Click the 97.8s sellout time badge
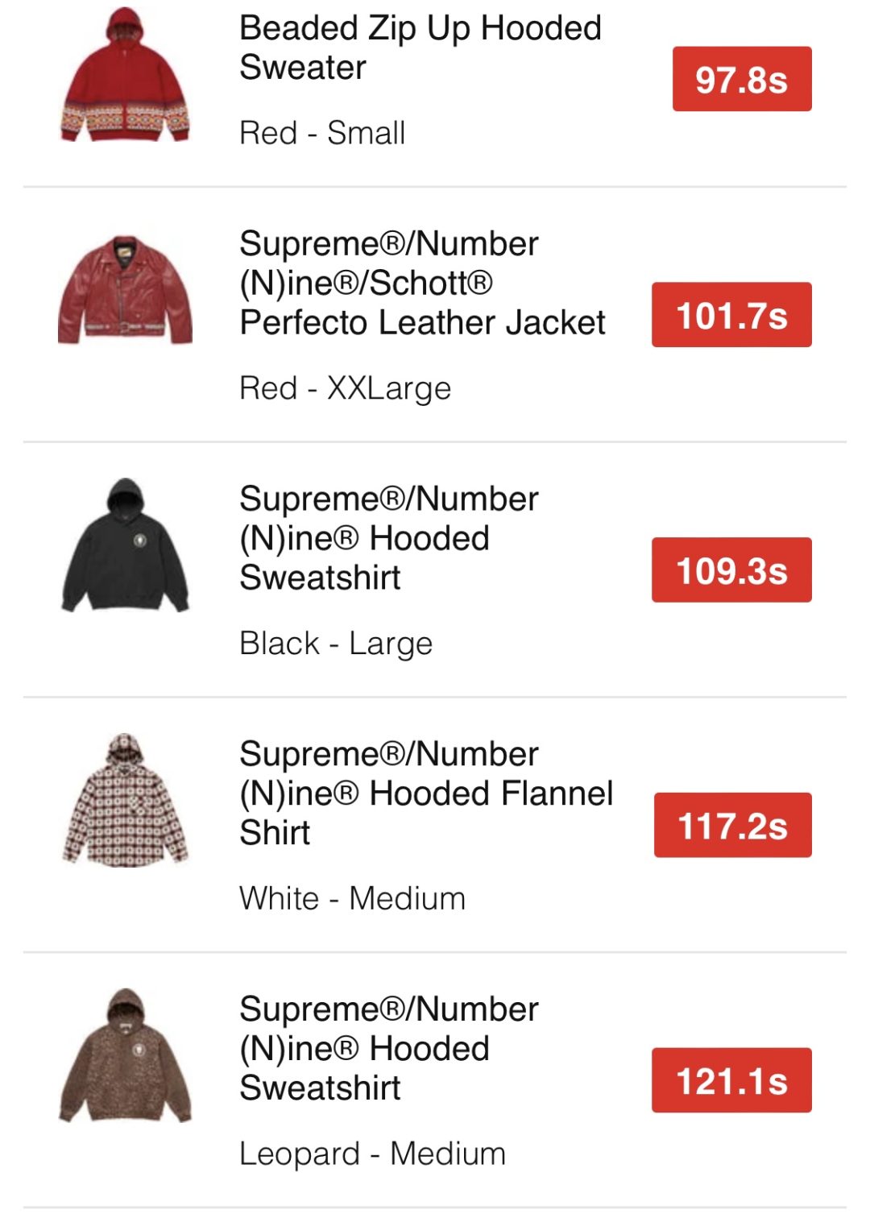Image resolution: width=870 pixels, height=1214 pixels. pyautogui.click(x=741, y=79)
